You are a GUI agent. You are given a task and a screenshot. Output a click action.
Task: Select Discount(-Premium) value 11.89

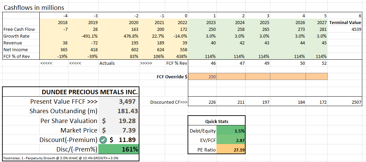119,140
